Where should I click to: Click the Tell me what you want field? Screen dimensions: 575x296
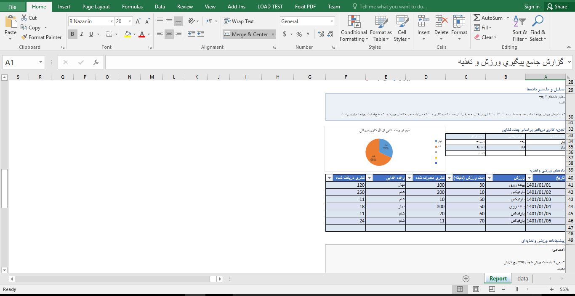(x=389, y=7)
